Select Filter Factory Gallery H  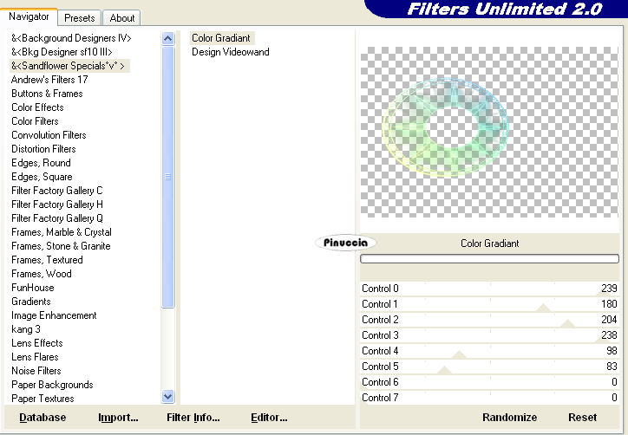click(57, 205)
